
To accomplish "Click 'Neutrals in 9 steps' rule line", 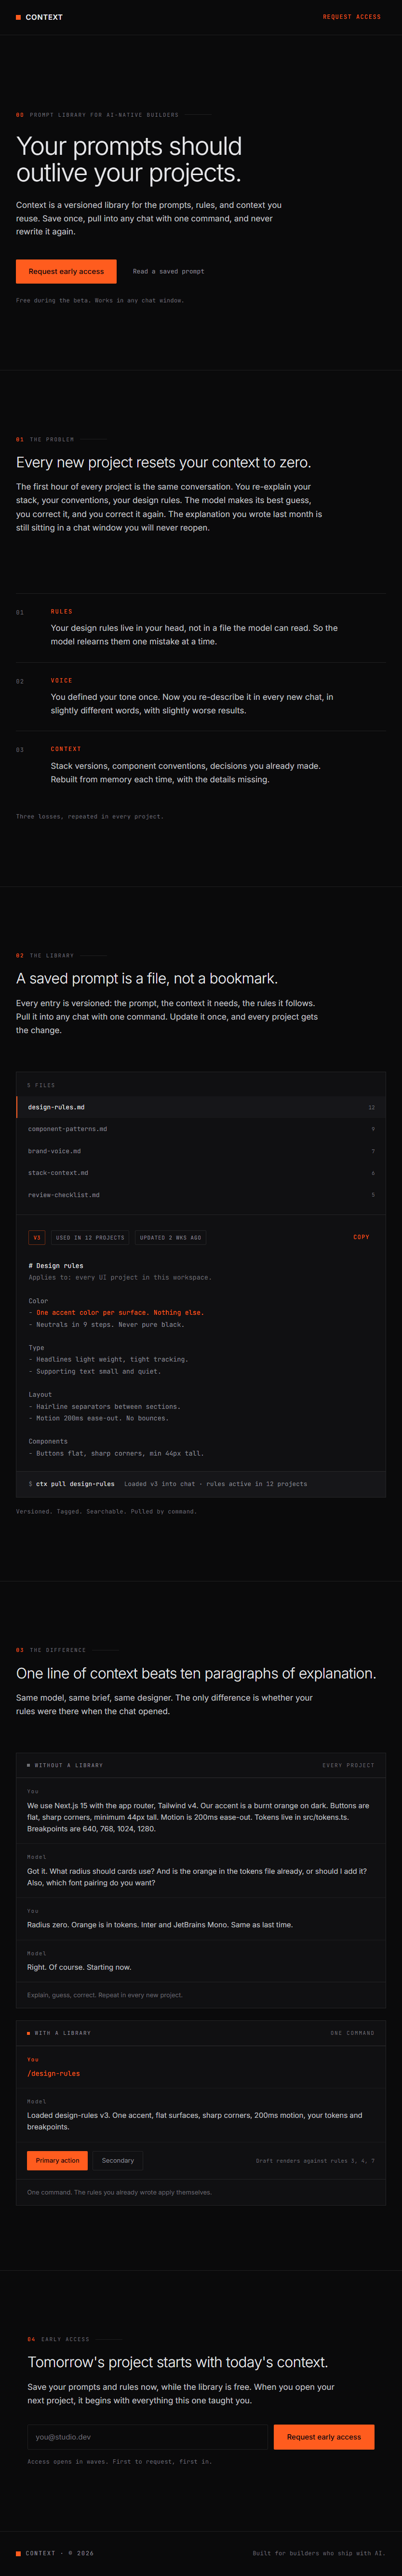I will click(106, 1325).
